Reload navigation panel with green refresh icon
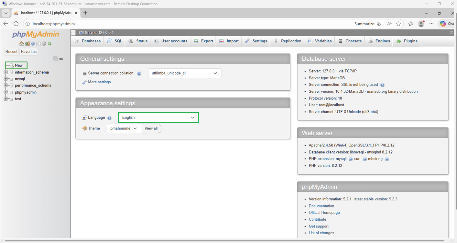Viewport: 457px width, 243px height. pyautogui.click(x=49, y=43)
